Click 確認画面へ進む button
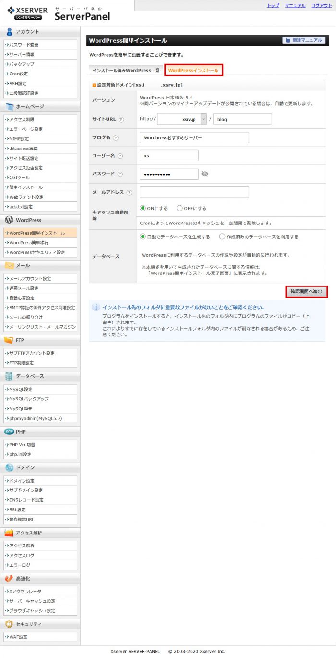The width and height of the screenshot is (336, 658). pyautogui.click(x=306, y=291)
